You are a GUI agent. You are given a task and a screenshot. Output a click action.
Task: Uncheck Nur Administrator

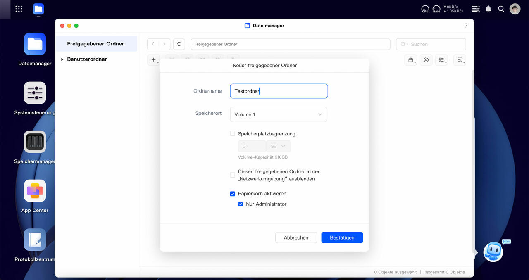[241, 204]
